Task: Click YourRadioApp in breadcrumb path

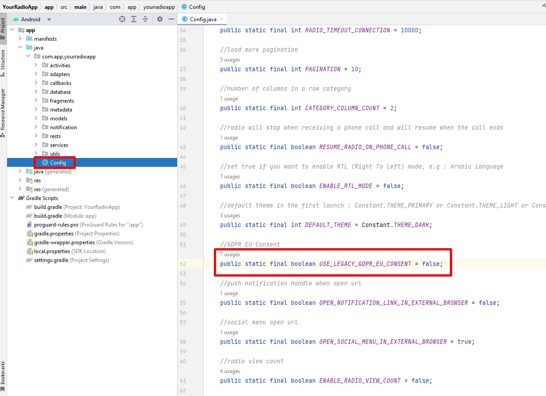Action: click(20, 7)
